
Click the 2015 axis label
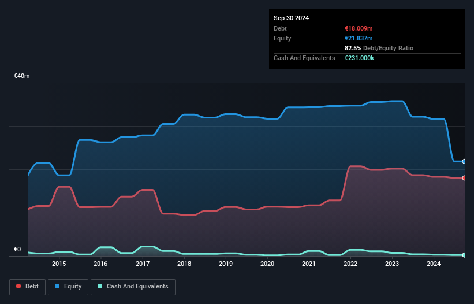59,264
